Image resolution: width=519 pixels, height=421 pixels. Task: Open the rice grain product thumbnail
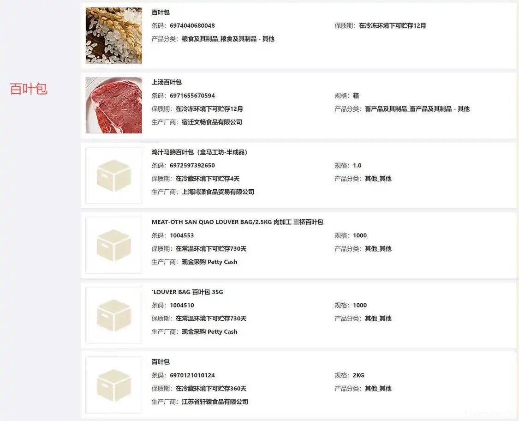(x=113, y=36)
